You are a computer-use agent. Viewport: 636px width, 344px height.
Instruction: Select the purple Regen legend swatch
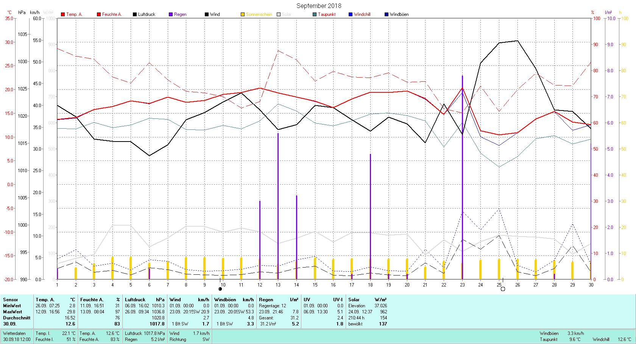click(171, 14)
